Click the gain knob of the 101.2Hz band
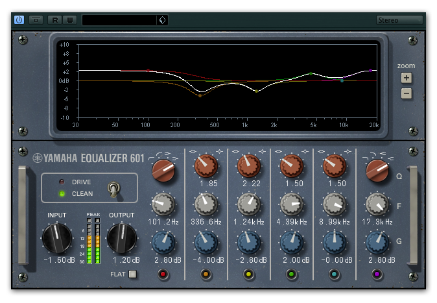Screen dimensions: 437x303 tap(163, 242)
